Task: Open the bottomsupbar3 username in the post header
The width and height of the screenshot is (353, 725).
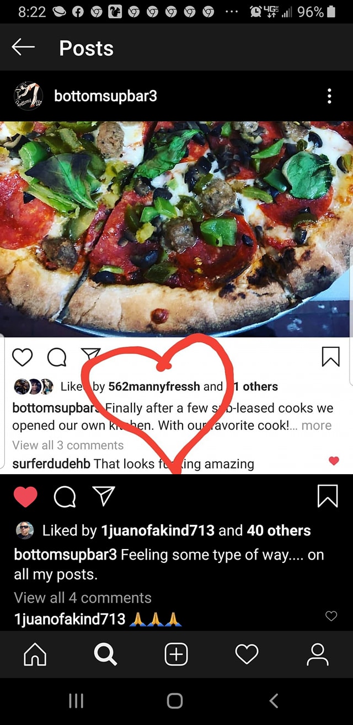Action: coord(105,96)
